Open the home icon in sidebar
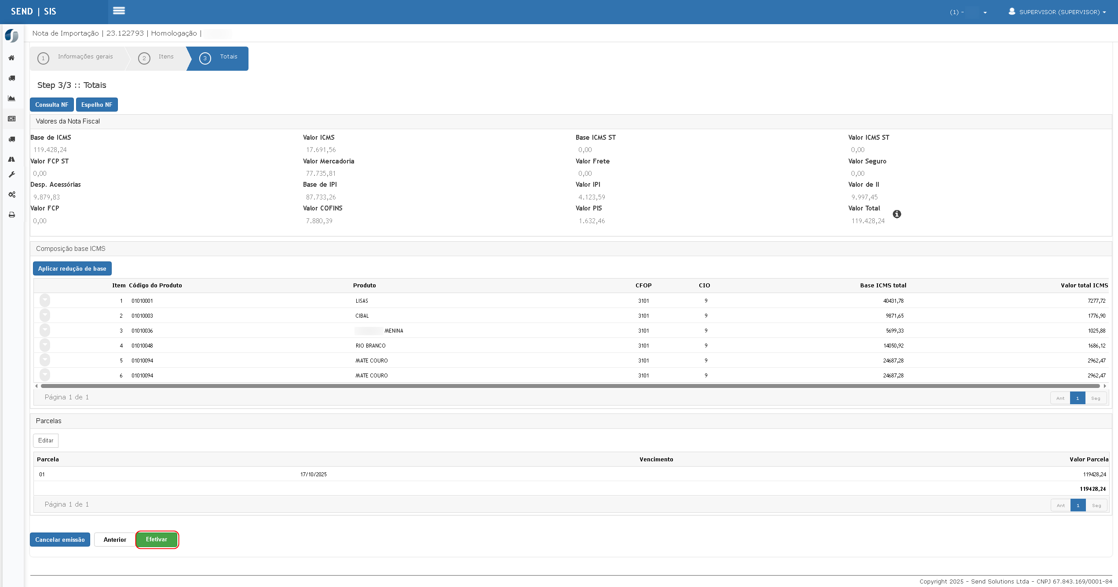 pyautogui.click(x=12, y=58)
